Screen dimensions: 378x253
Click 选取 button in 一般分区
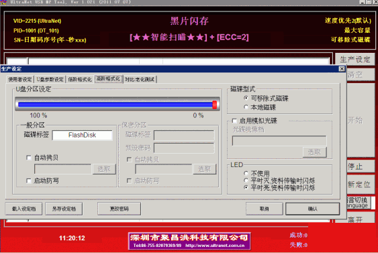(x=104, y=169)
